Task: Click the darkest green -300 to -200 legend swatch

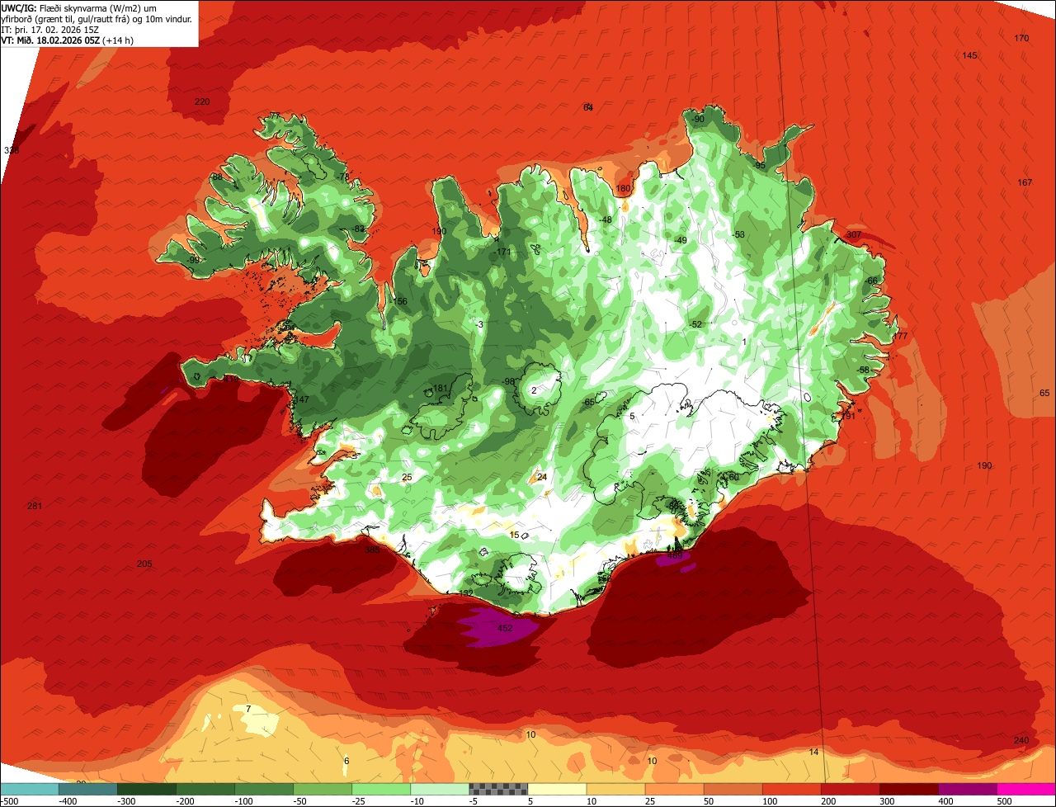Action: pos(147,789)
